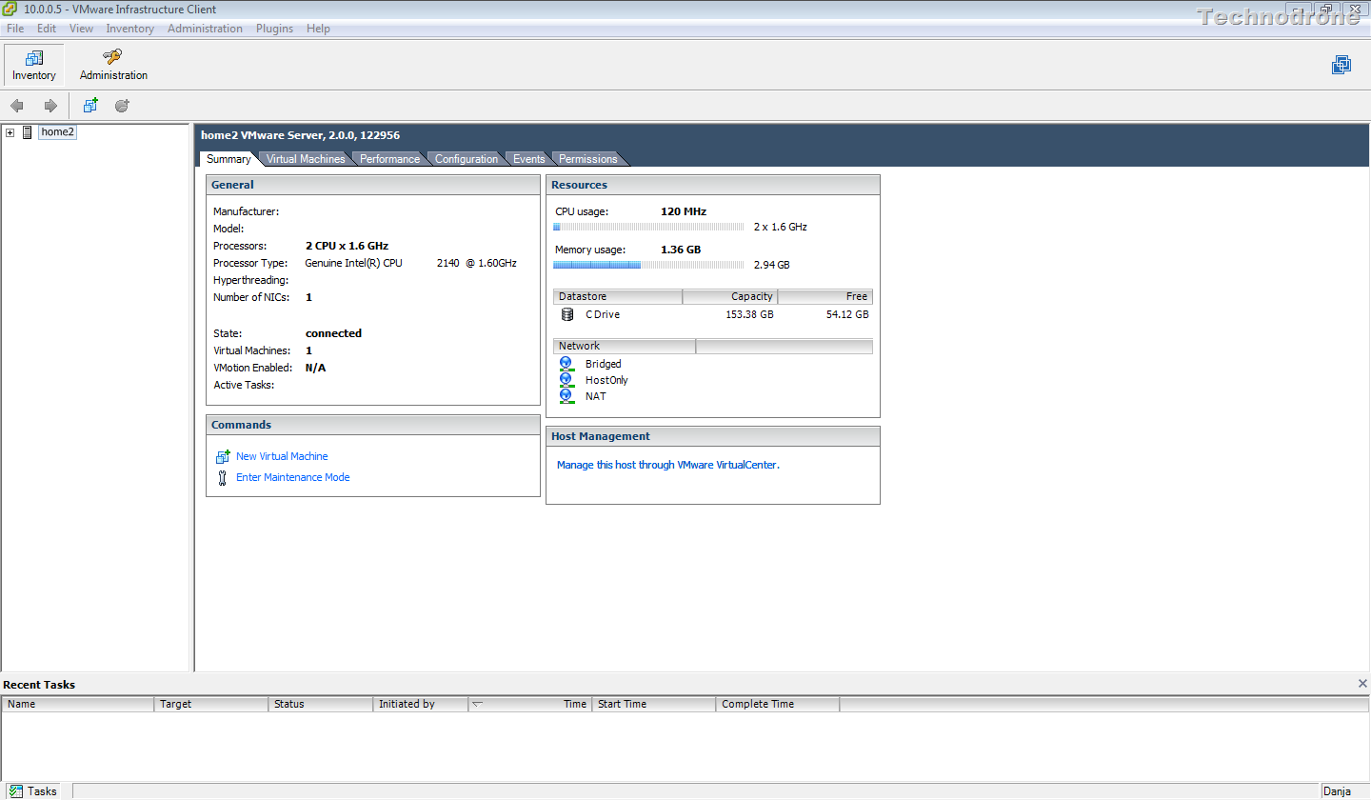Click the New Virtual Machine link

(x=282, y=456)
